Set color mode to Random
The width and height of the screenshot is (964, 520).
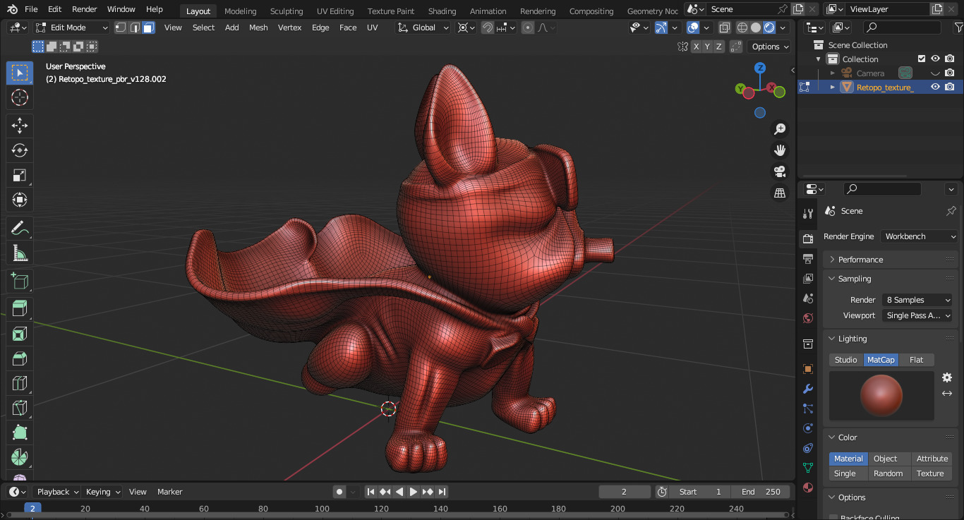coord(888,473)
